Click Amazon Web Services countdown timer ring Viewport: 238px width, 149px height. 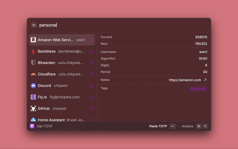(91, 40)
